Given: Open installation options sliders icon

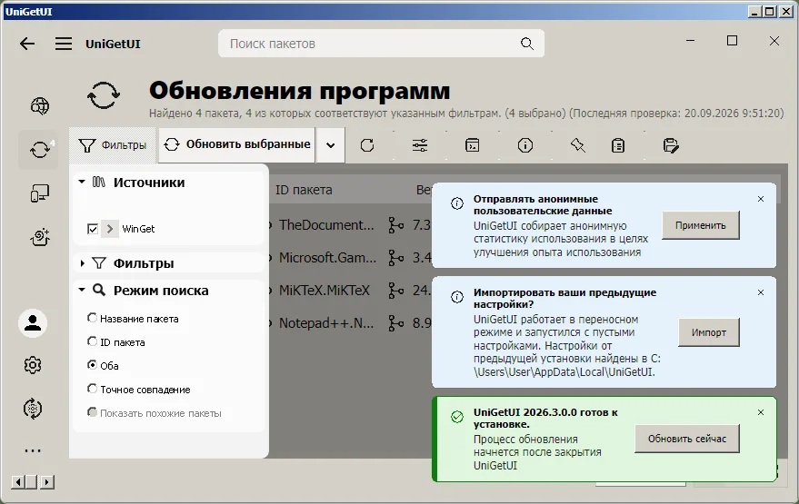Looking at the screenshot, I should (420, 145).
